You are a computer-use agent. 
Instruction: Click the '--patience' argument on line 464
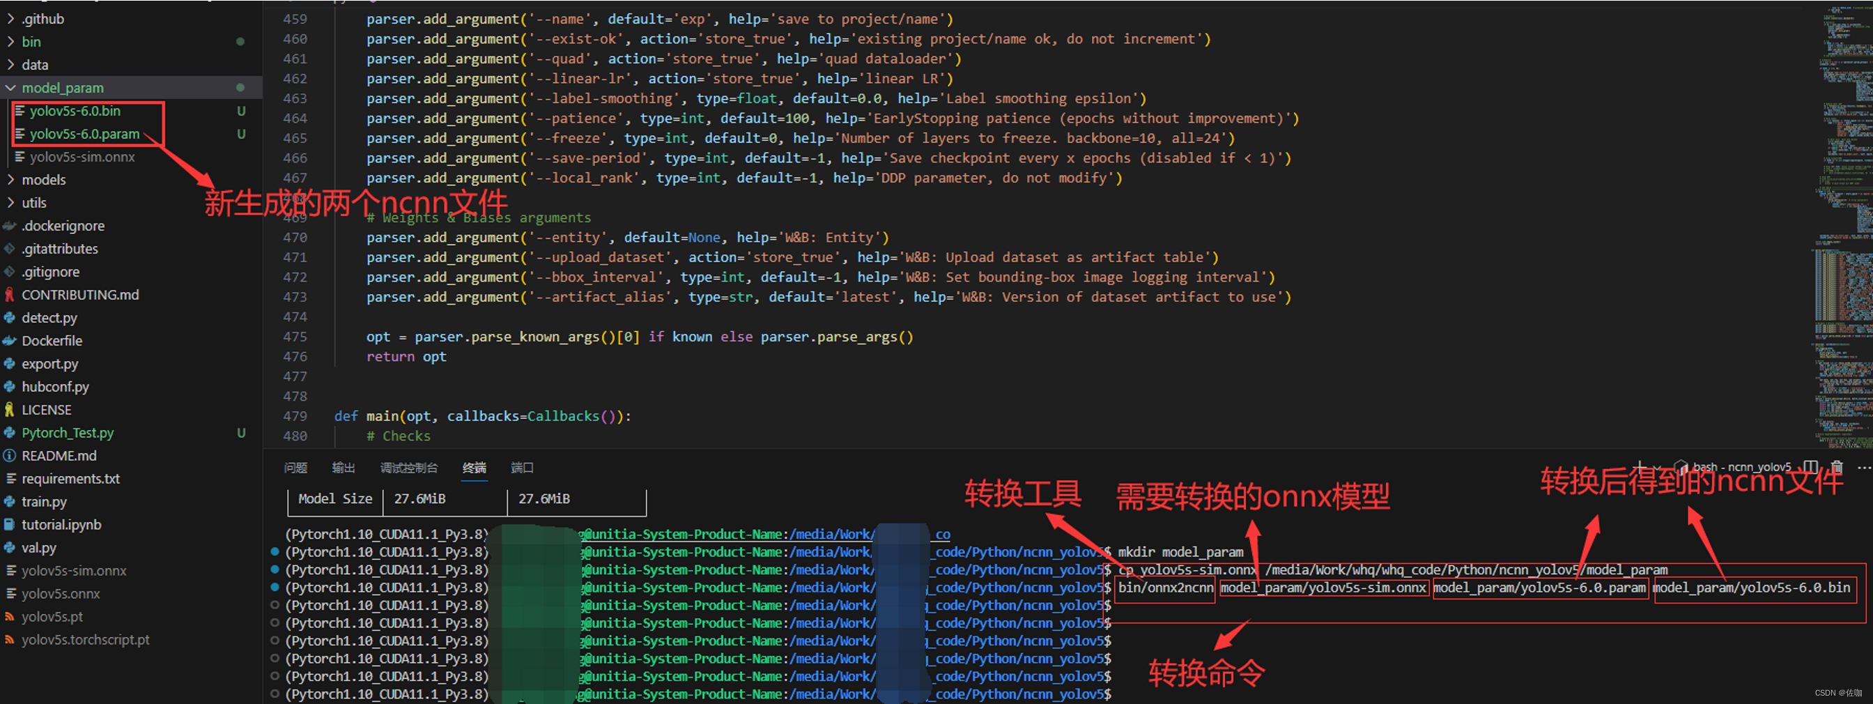pyautogui.click(x=576, y=118)
